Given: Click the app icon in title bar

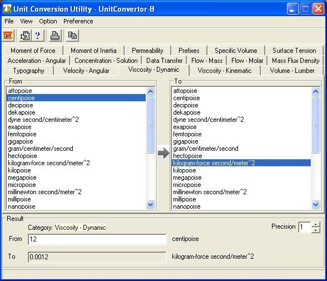Looking at the screenshot, I should [7, 9].
